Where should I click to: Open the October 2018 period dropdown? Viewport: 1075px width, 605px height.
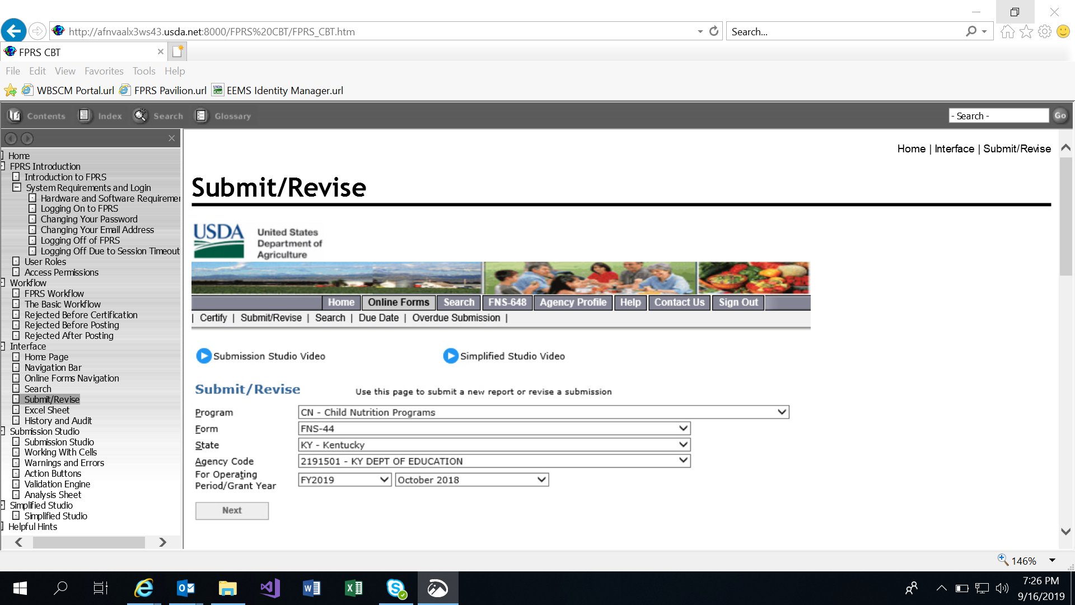(x=541, y=480)
